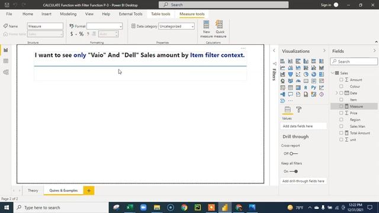Expand the Filters pane arrow
Screen dimensions: 379x213
tap(274, 51)
